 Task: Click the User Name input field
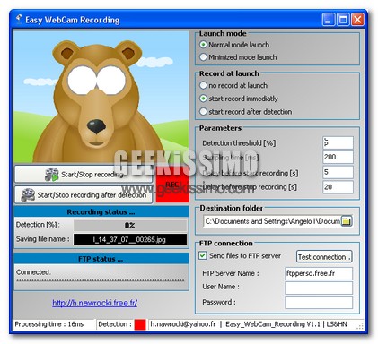(319, 288)
